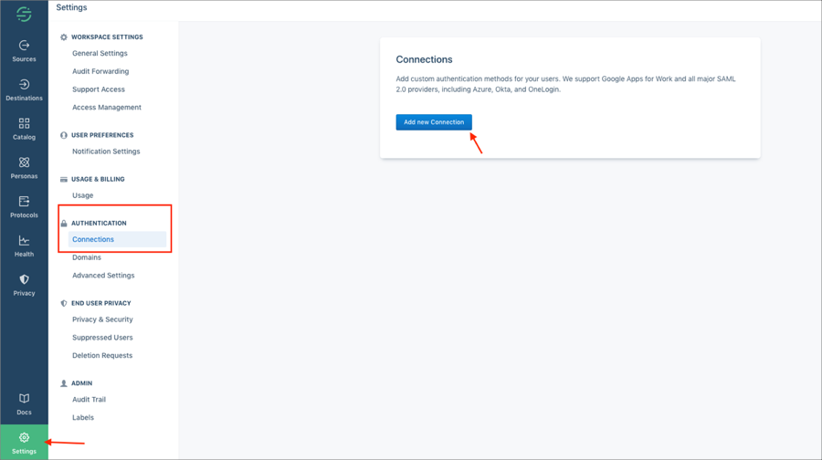Image resolution: width=822 pixels, height=460 pixels.
Task: Open Sources from the left sidebar
Action: pyautogui.click(x=24, y=50)
